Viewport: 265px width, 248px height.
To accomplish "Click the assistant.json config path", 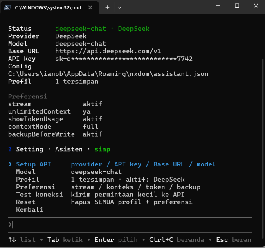I will click(108, 74).
